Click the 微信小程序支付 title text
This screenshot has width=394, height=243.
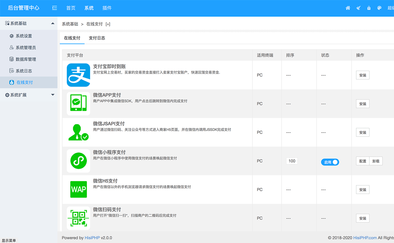[x=109, y=152]
